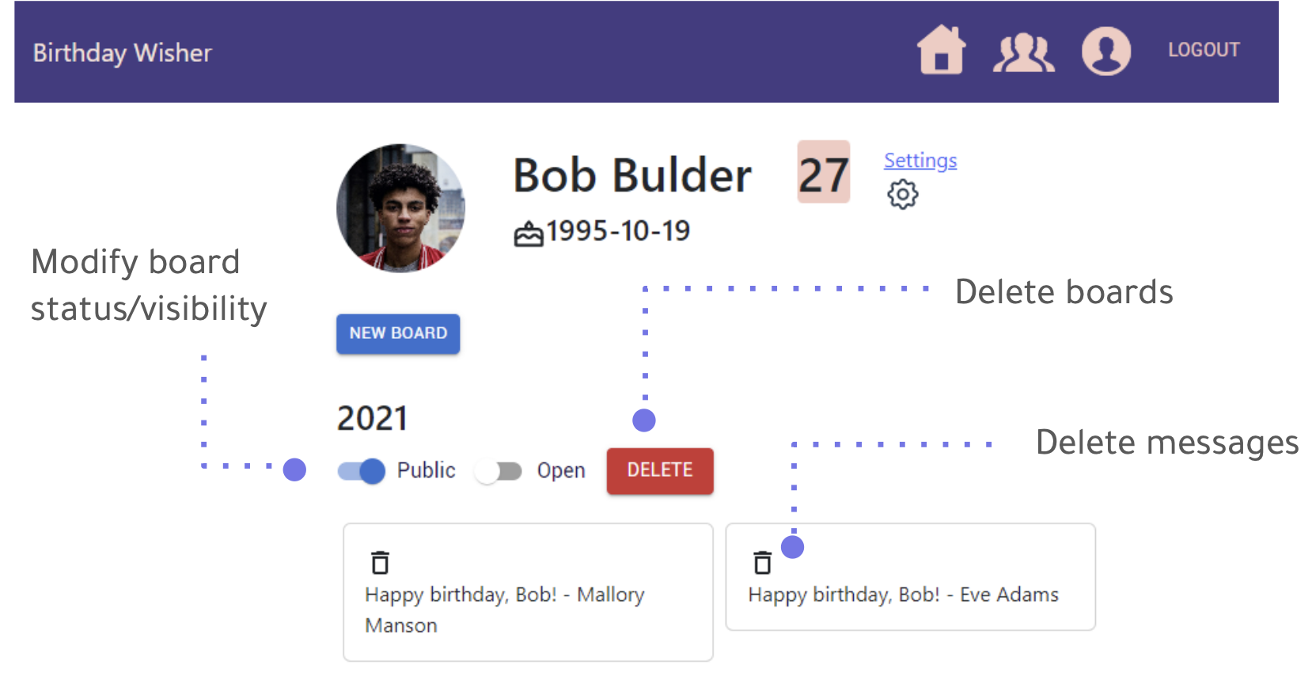This screenshot has height=673, width=1312.
Task: Select the 2021 board heading
Action: click(x=373, y=417)
